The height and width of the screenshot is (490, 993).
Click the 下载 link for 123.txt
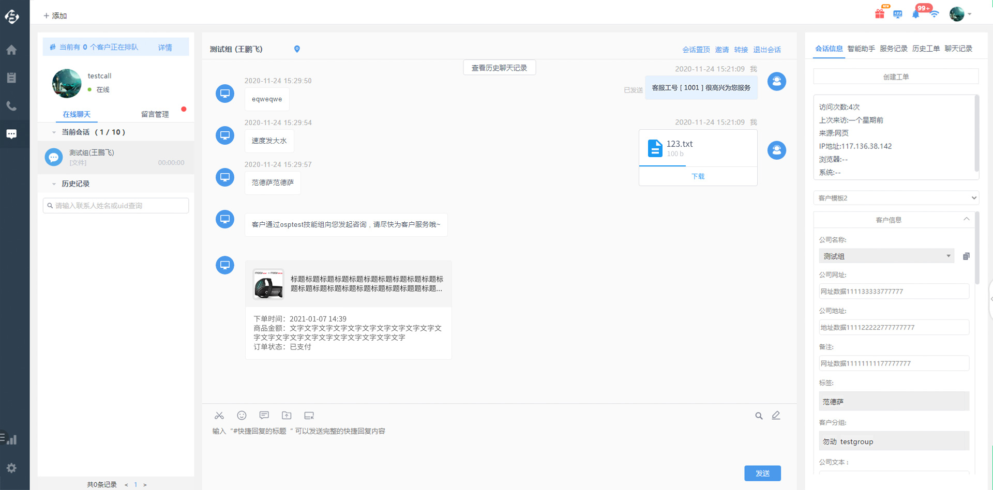coord(698,176)
